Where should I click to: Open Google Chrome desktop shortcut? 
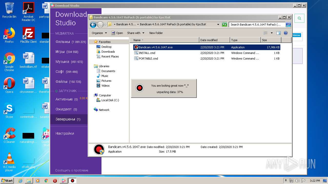pos(9,62)
